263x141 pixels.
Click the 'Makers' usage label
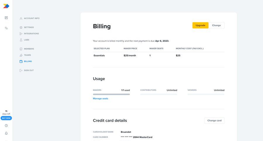click(97, 90)
